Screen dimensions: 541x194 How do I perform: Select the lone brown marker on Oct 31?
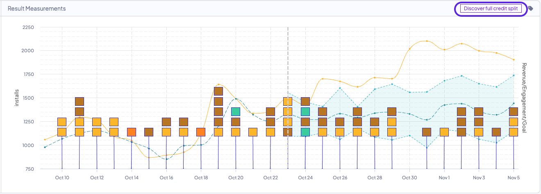(x=427, y=132)
